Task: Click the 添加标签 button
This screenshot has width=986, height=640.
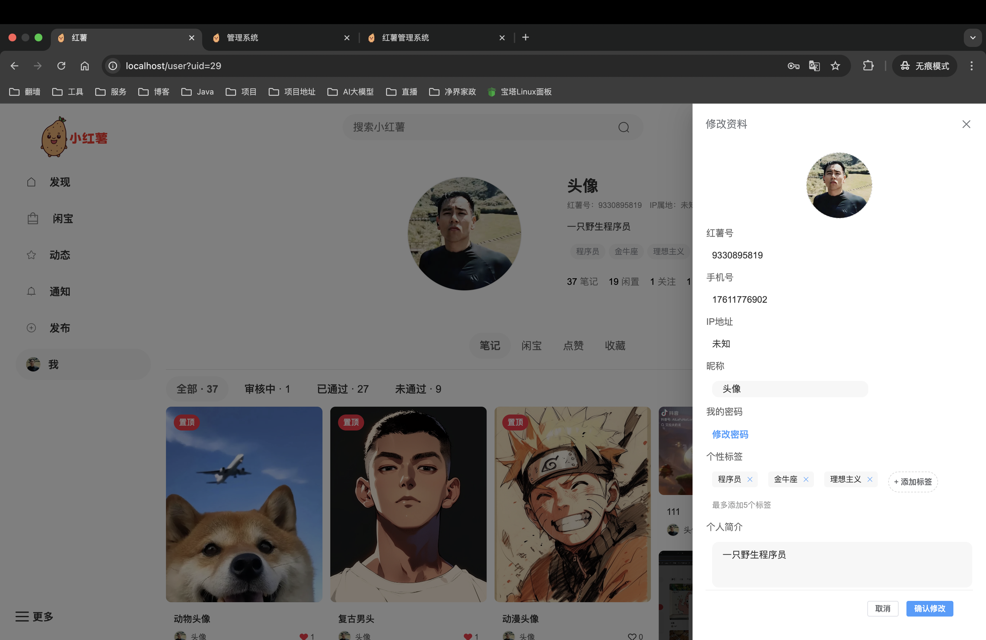Action: [x=913, y=482]
